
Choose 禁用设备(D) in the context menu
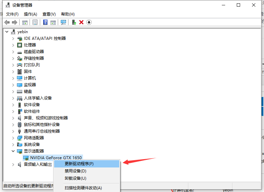[x=75, y=171]
